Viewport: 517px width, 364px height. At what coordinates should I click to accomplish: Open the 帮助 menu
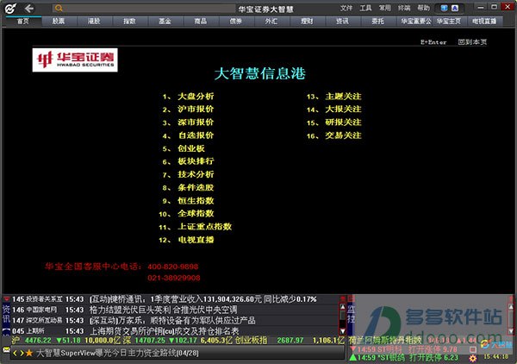coord(423,8)
